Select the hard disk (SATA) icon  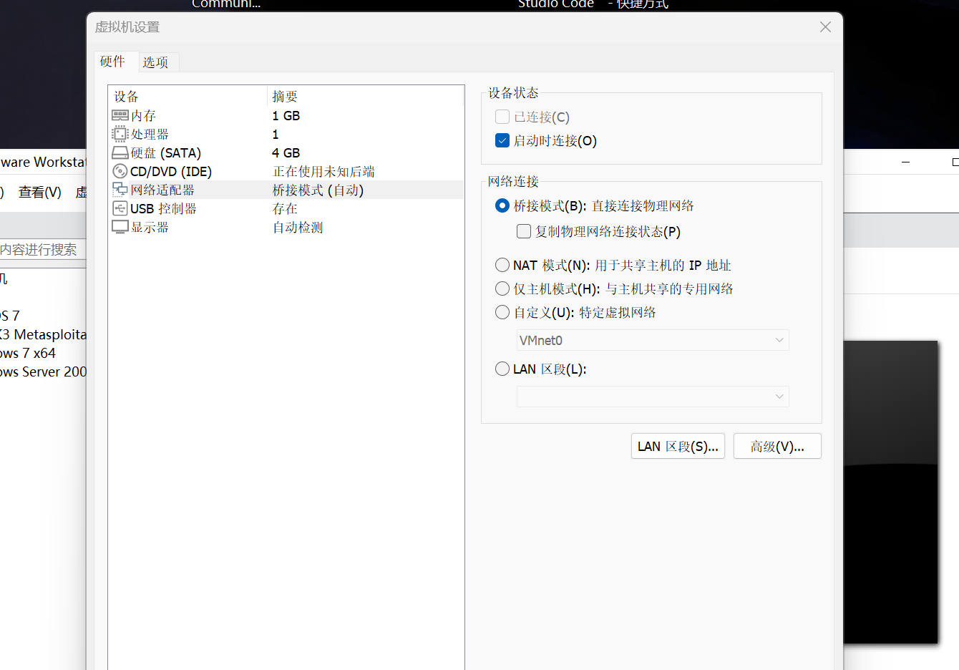coord(120,152)
